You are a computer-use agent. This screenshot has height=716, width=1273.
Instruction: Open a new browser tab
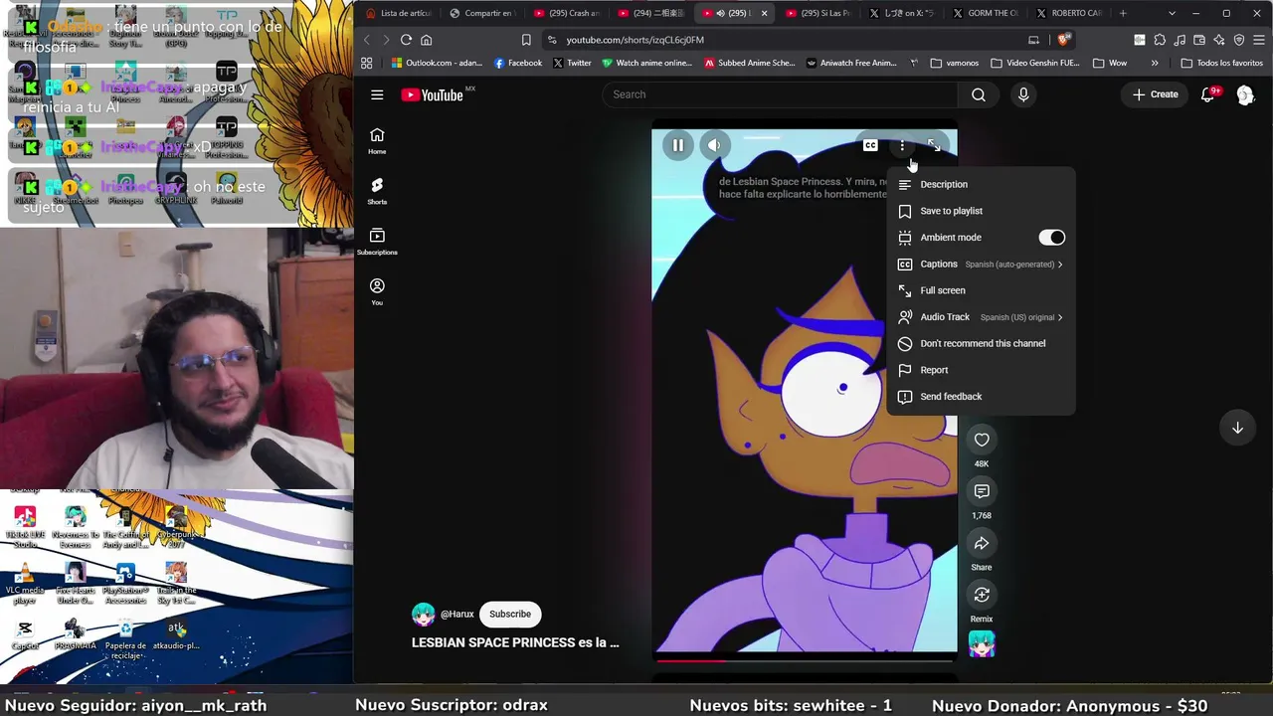click(1123, 13)
